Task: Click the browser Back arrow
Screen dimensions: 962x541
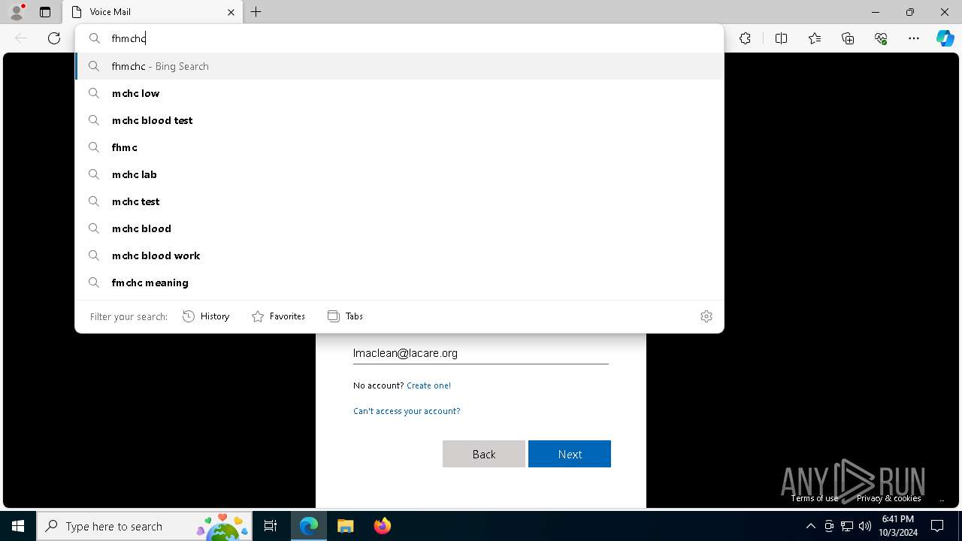Action: tap(21, 38)
